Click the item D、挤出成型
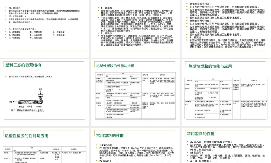The image size is (271, 163). [x=14, y=35]
